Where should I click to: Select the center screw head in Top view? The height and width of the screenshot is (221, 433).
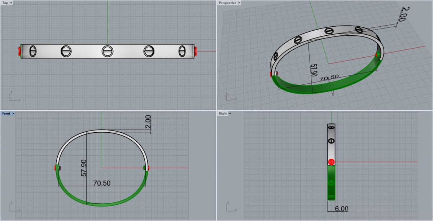click(107, 51)
